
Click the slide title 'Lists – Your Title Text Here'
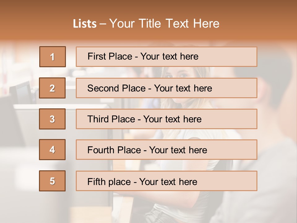[x=146, y=24]
